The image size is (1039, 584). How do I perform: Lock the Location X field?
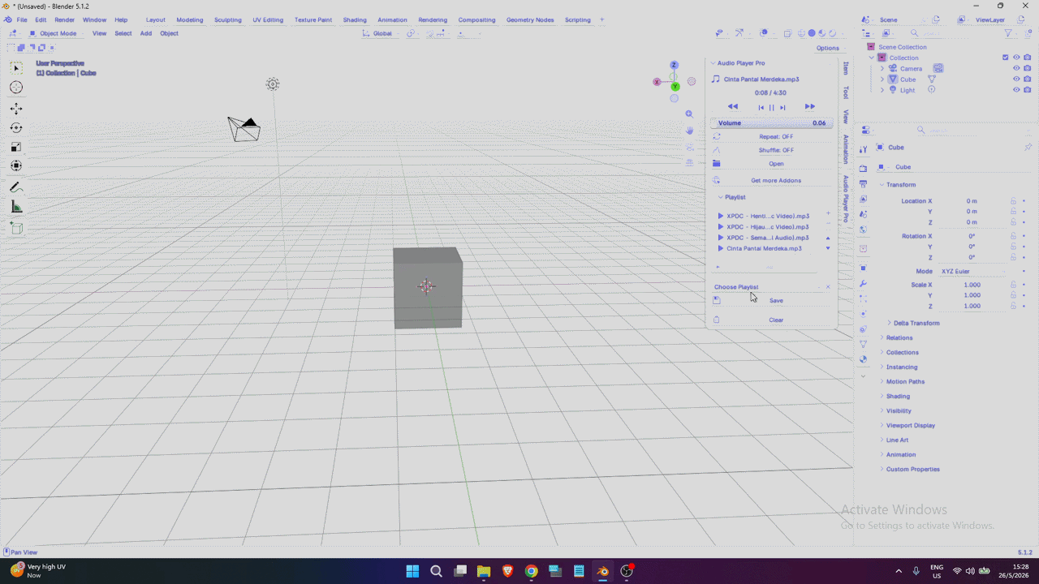1013,201
